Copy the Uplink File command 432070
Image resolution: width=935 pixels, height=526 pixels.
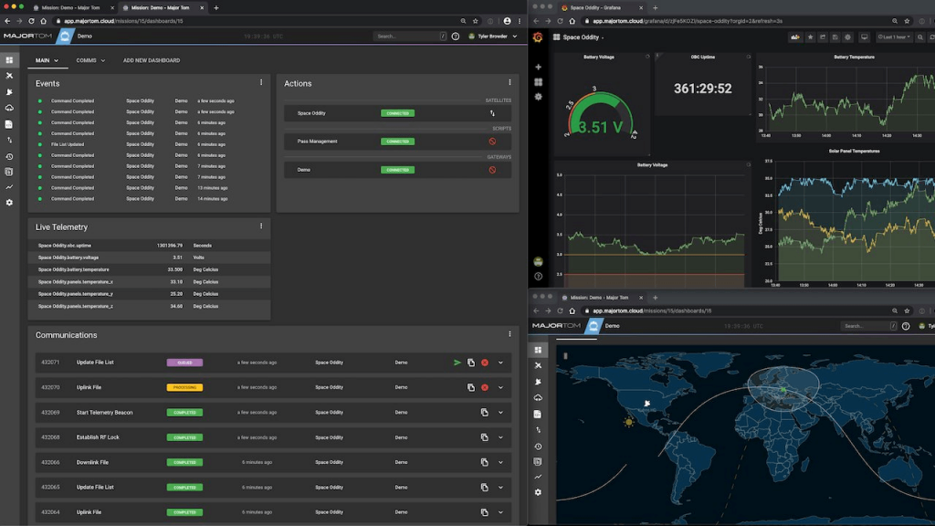tap(471, 387)
